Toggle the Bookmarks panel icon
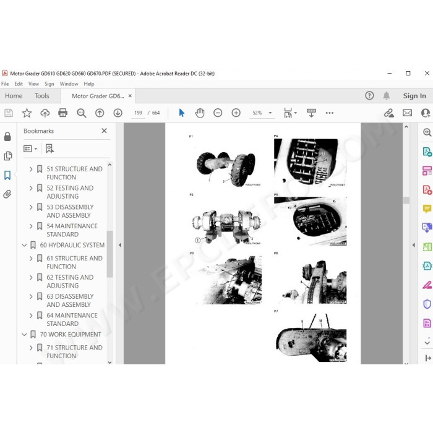 pyautogui.click(x=7, y=175)
